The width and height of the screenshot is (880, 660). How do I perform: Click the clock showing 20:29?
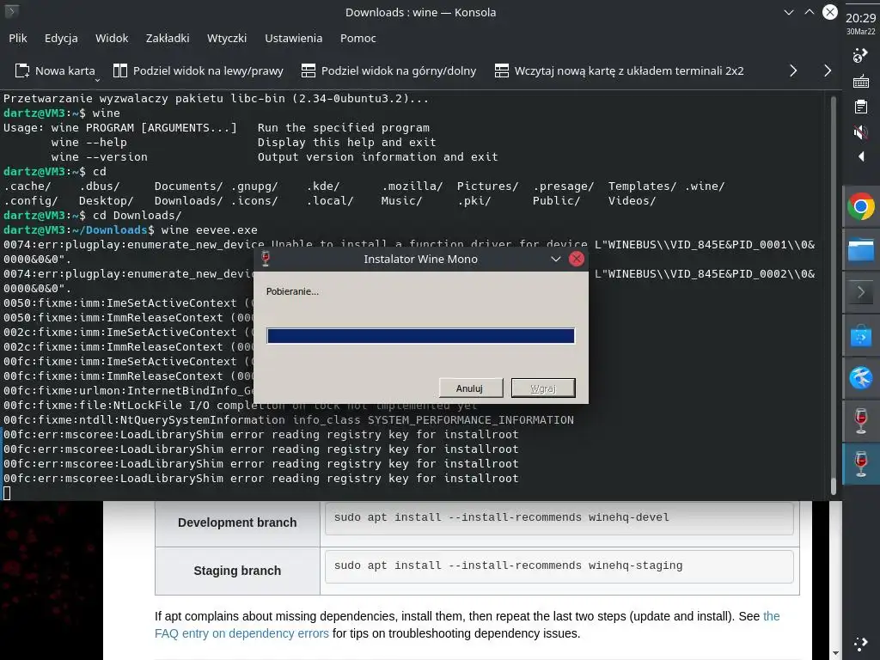tap(861, 18)
